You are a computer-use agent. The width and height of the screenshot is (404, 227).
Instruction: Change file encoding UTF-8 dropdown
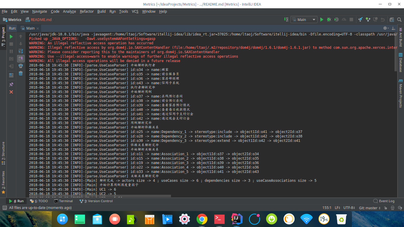click(349, 208)
